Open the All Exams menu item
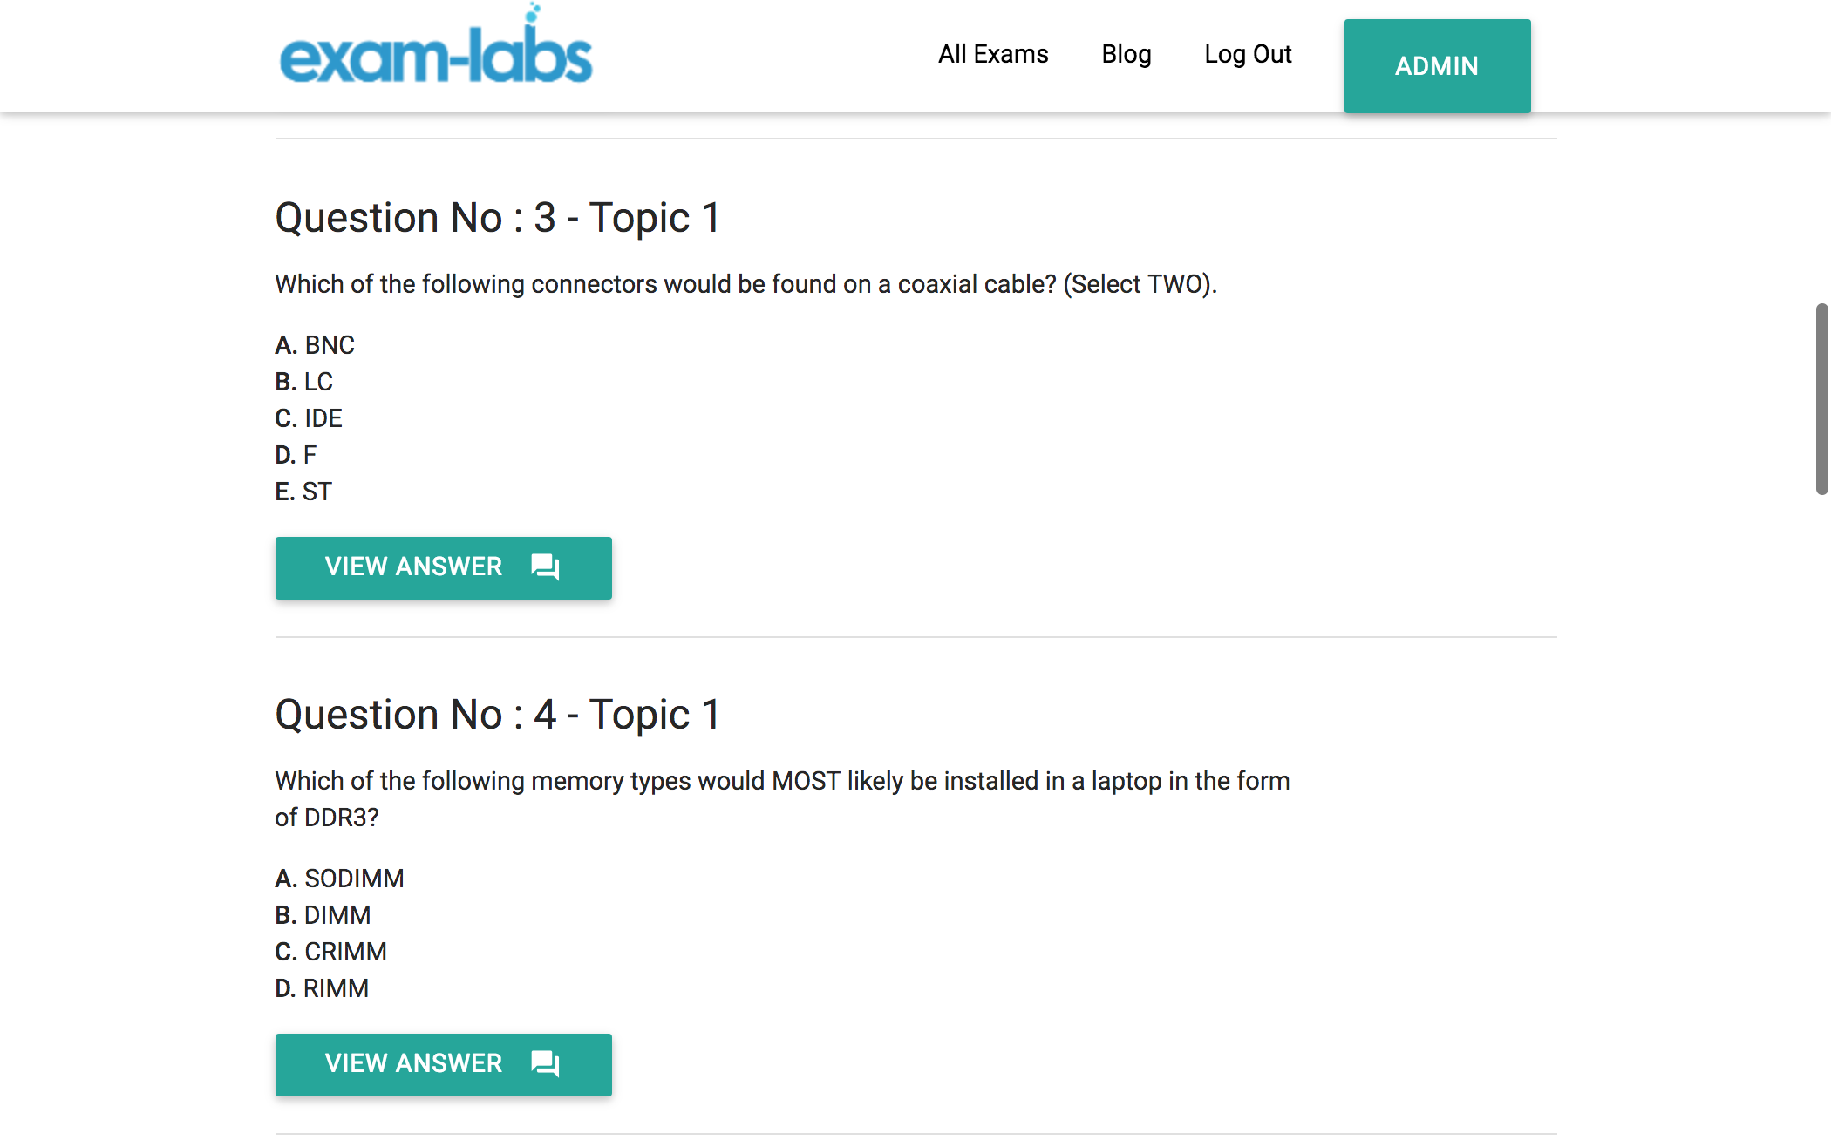 pos(993,54)
